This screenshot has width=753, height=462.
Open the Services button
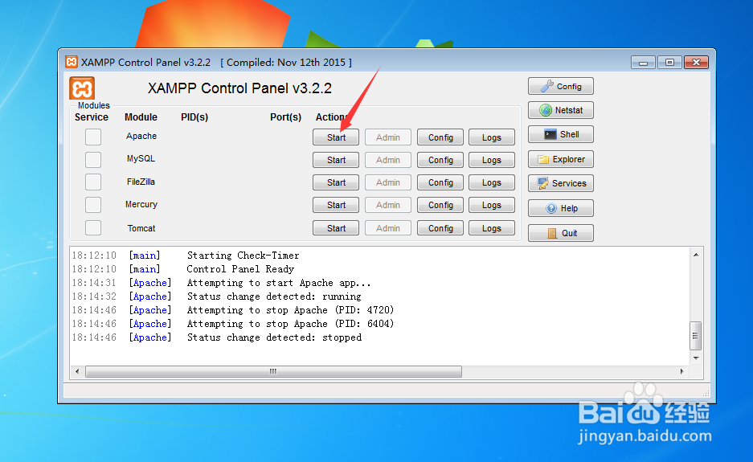(560, 183)
